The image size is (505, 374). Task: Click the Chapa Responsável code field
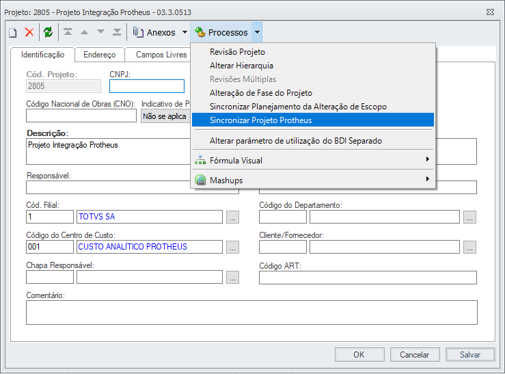point(50,277)
